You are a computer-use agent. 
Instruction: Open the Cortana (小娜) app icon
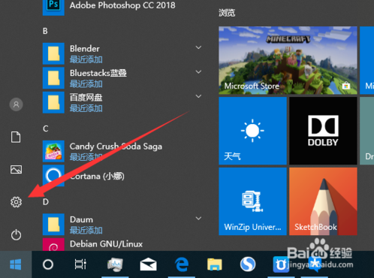53,176
